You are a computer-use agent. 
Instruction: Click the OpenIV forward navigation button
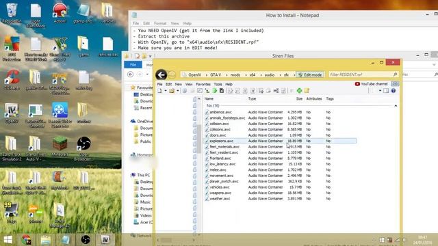(172, 74)
